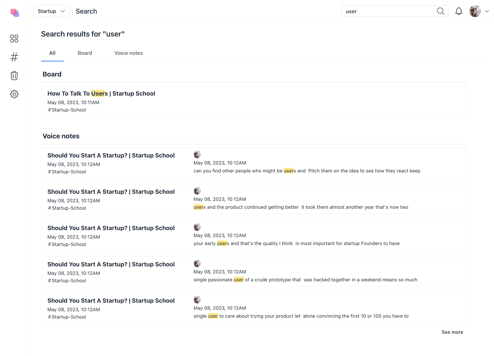Open the settings gear icon
Image resolution: width=494 pixels, height=356 pixels.
pyautogui.click(x=14, y=94)
